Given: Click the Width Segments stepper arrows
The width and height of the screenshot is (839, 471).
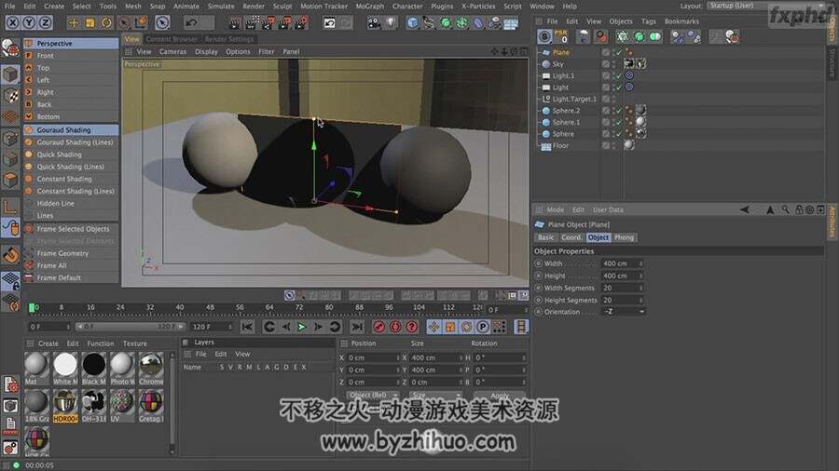Looking at the screenshot, I should click(x=640, y=288).
